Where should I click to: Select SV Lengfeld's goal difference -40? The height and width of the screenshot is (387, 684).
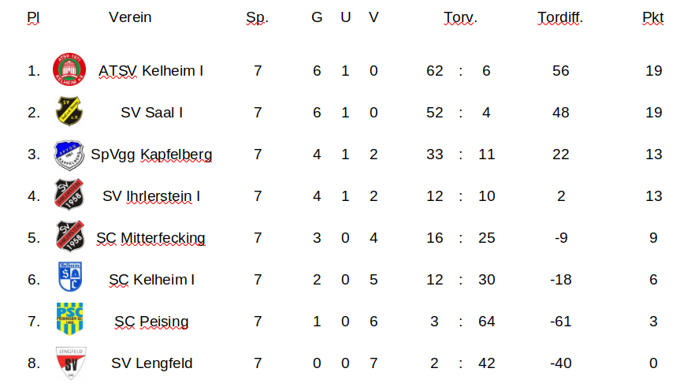point(560,363)
